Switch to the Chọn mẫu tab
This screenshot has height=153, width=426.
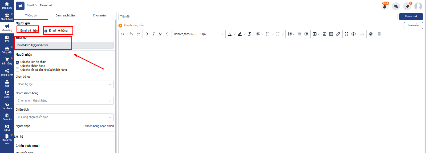tap(99, 16)
